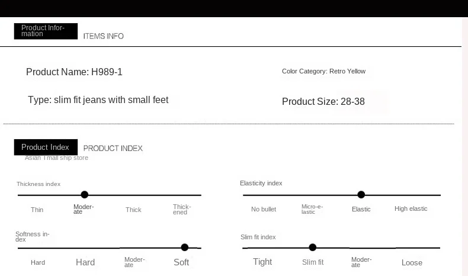Click the Micro-elastic label
The height and width of the screenshot is (276, 468).
click(312, 209)
